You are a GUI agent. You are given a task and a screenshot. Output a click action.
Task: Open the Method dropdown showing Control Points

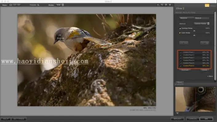(x=202, y=24)
